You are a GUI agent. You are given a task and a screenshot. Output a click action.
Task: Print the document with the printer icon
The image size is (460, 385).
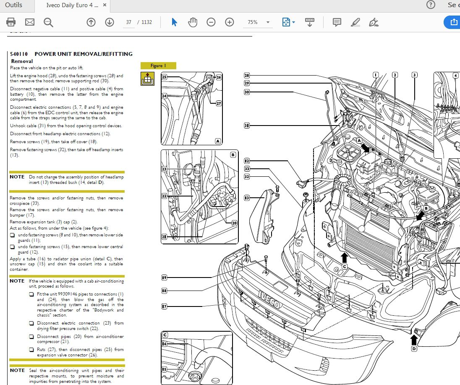[x=11, y=22]
